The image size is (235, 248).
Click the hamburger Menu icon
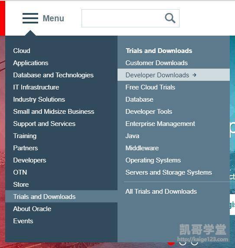pos(30,18)
